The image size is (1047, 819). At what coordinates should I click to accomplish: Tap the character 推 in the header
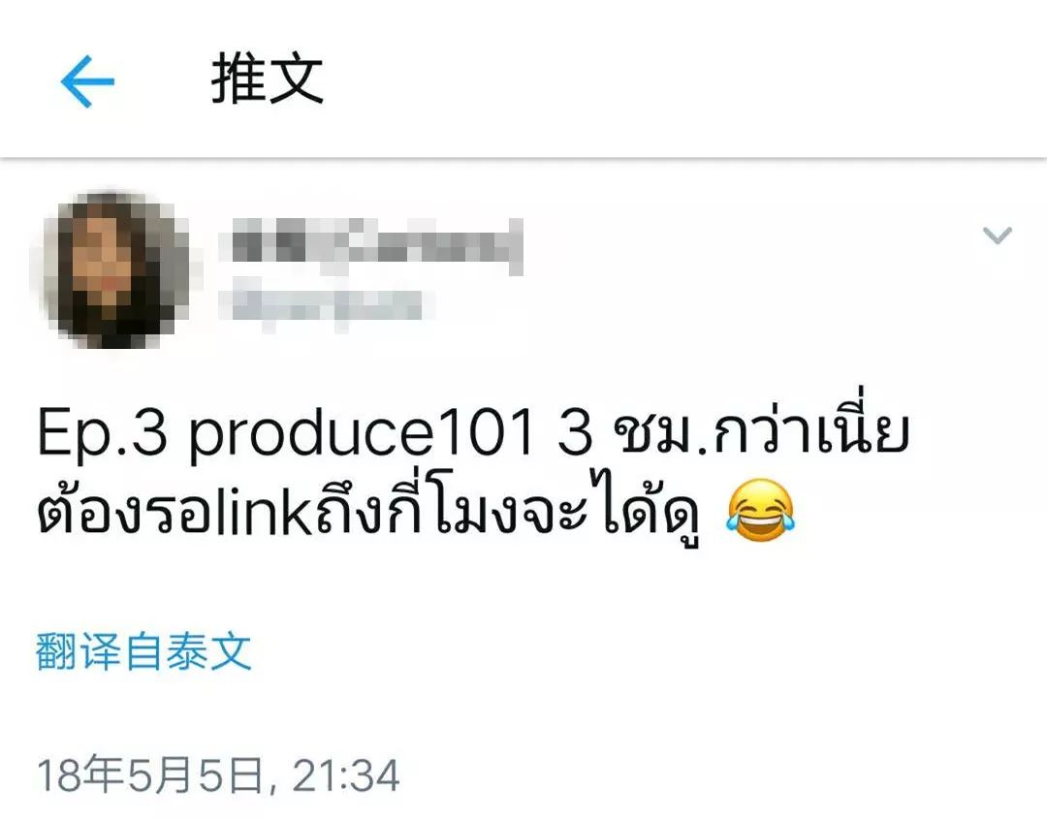[x=238, y=79]
